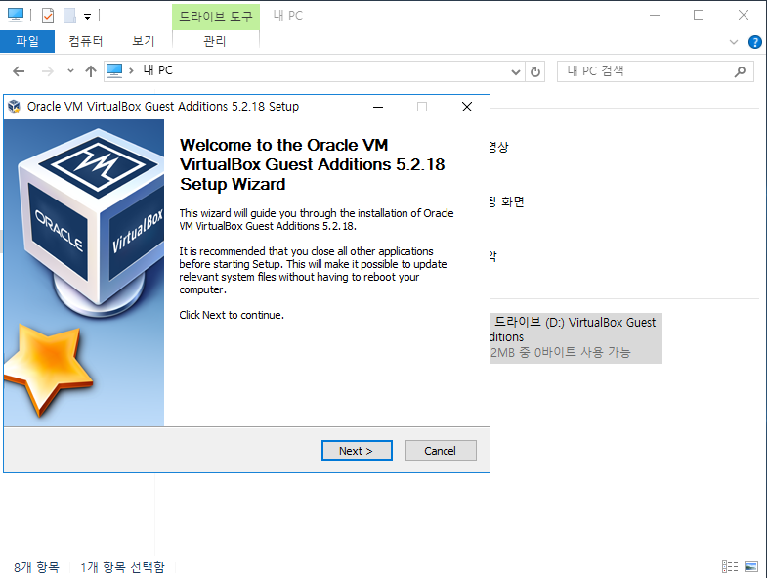Go up one folder level
Screen dimensions: 767x578
[91, 71]
